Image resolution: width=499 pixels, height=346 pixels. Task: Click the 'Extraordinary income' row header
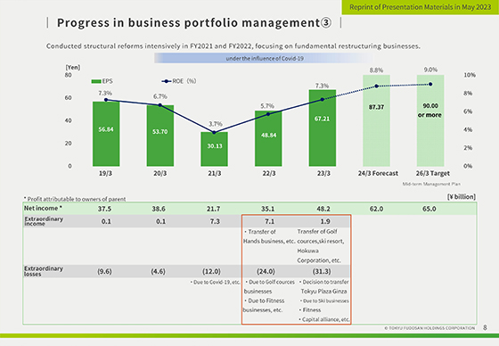point(44,221)
